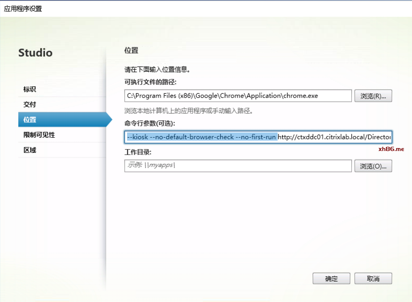Click the 工作目录 label text

coord(138,152)
